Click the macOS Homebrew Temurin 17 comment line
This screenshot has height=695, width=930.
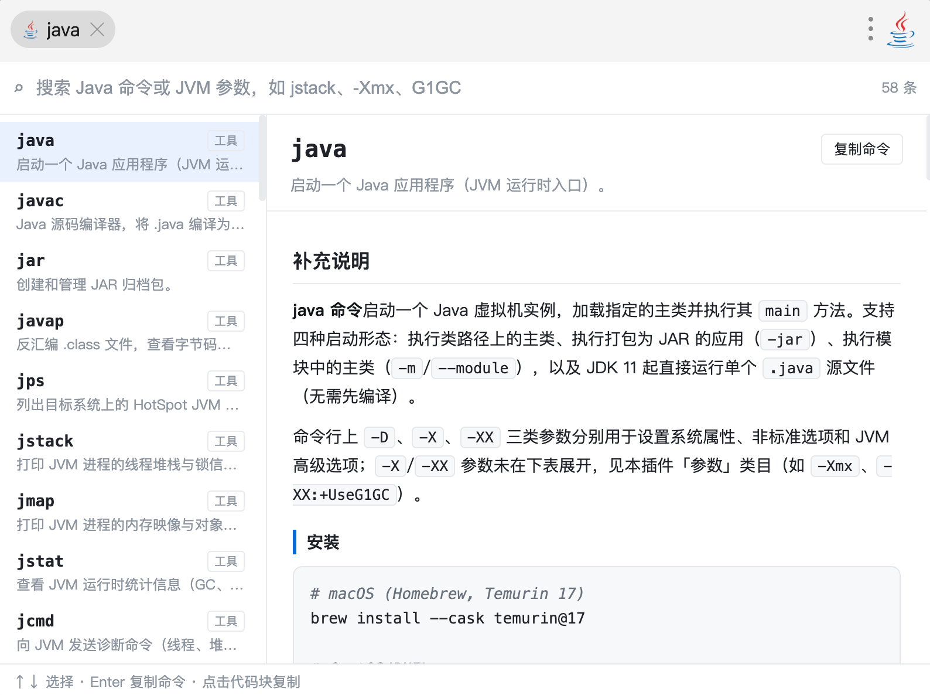click(x=447, y=594)
